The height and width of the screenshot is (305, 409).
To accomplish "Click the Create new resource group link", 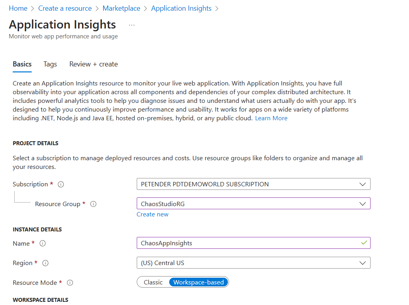I will click(152, 214).
